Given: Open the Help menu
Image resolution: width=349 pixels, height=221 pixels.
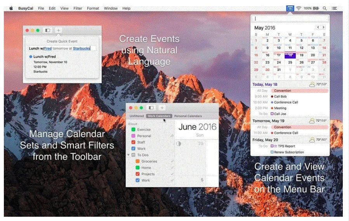Looking at the screenshot, I should tap(126, 8).
